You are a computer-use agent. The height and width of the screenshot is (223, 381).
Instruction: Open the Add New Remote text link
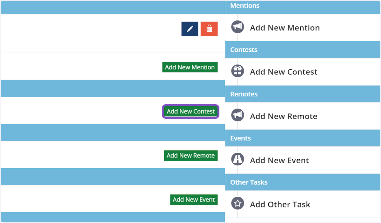click(x=284, y=116)
